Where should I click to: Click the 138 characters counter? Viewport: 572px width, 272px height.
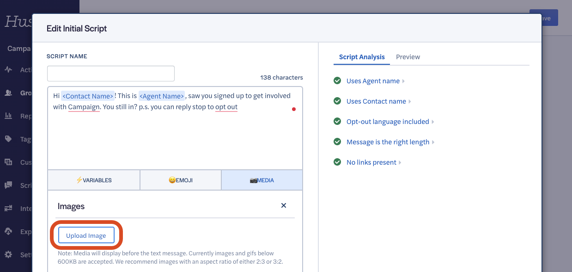[282, 77]
